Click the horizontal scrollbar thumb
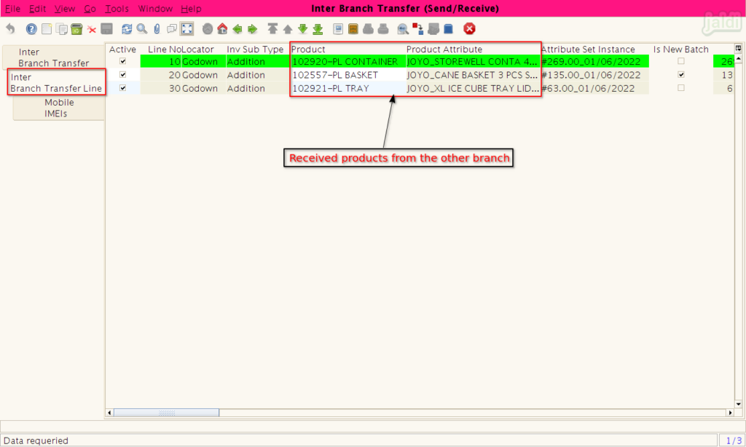Image resolution: width=746 pixels, height=447 pixels. pyautogui.click(x=166, y=413)
